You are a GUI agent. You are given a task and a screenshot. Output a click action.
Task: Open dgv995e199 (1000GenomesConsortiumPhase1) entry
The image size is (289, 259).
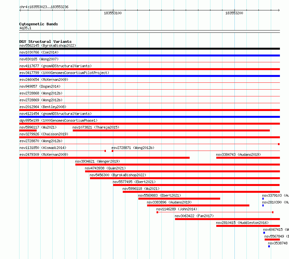[58, 120]
